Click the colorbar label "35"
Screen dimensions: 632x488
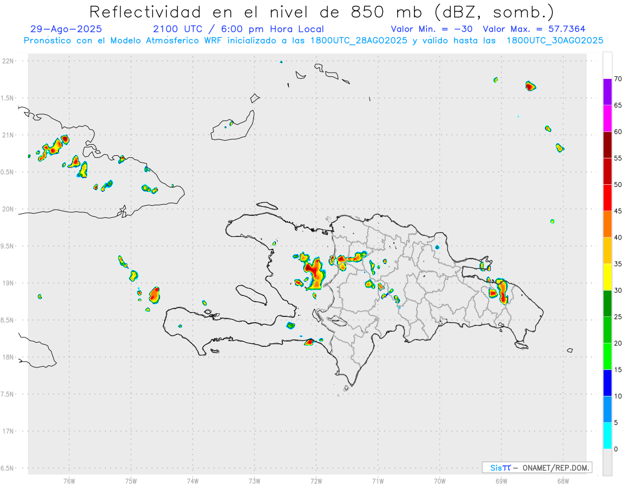pos(618,264)
